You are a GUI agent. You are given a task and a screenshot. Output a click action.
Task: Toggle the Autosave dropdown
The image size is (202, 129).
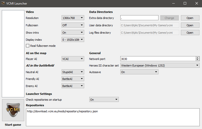point(139,72)
